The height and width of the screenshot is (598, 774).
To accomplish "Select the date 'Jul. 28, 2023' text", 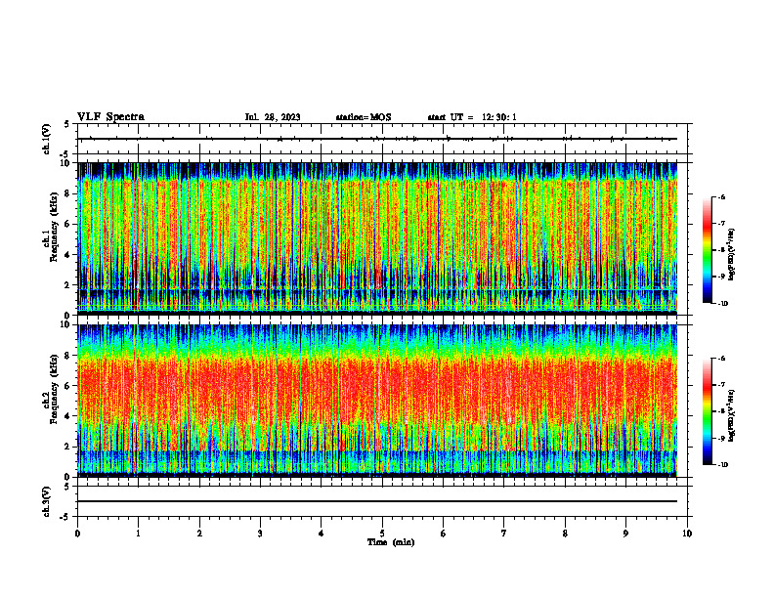I will pyautogui.click(x=273, y=117).
